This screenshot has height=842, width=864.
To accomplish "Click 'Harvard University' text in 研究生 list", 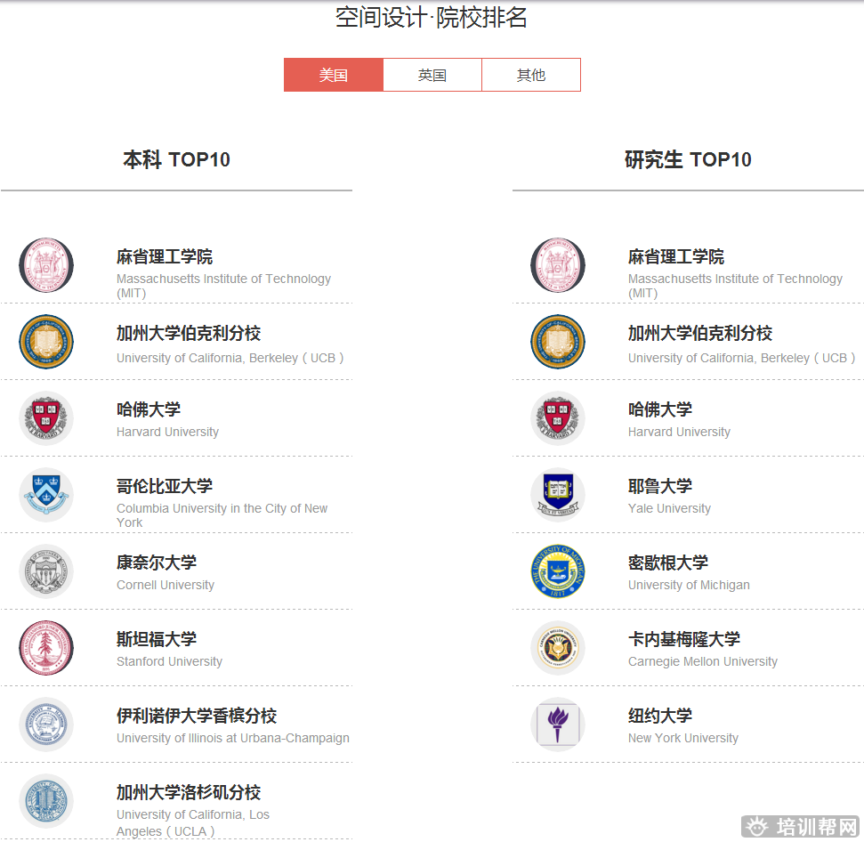I will coord(680,432).
